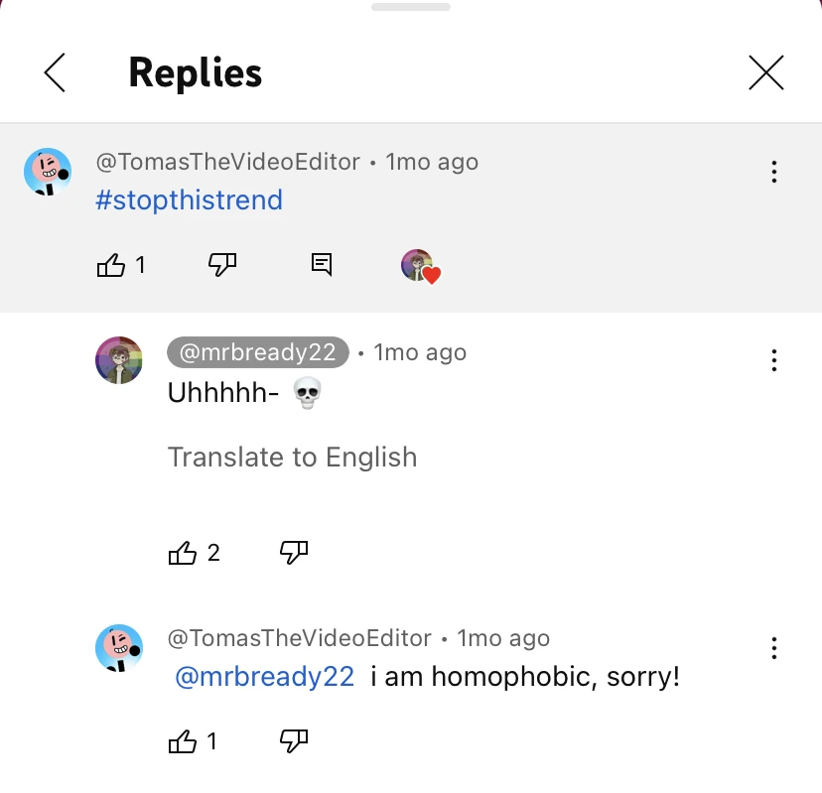Open the #stopthistrend hashtag link
This screenshot has width=822, height=793.
click(x=189, y=199)
